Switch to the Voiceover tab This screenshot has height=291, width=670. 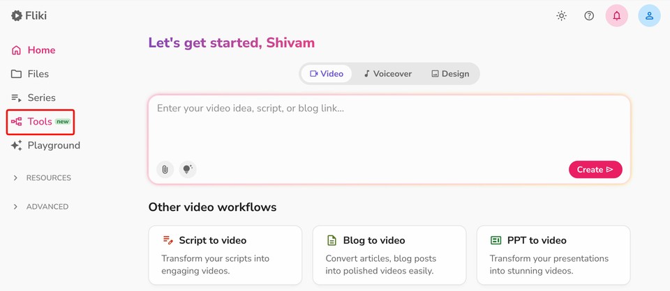(387, 74)
